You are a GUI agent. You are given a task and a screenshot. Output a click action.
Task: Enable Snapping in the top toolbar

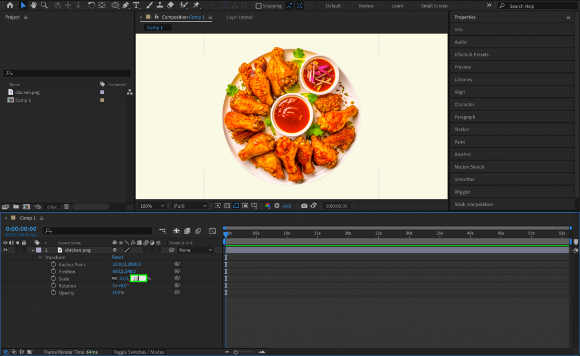pyautogui.click(x=259, y=6)
